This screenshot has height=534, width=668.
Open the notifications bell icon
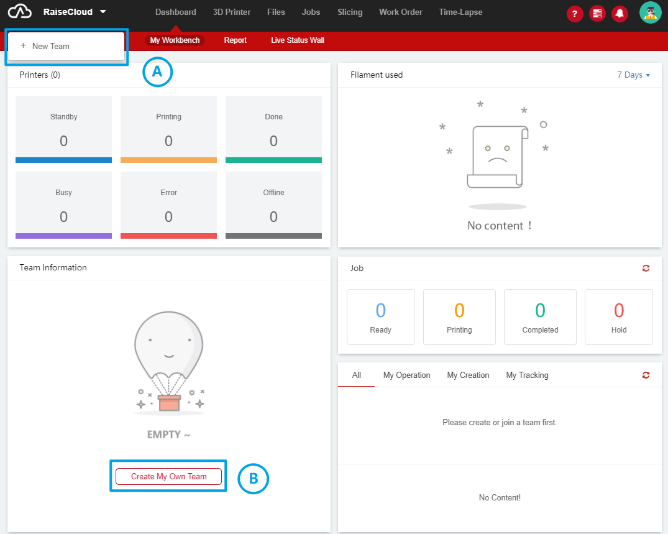[x=620, y=14]
